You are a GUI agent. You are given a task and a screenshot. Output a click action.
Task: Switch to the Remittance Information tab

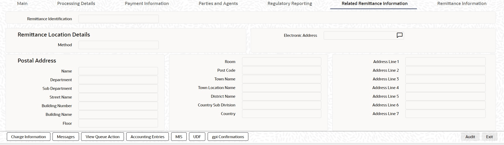[462, 4]
